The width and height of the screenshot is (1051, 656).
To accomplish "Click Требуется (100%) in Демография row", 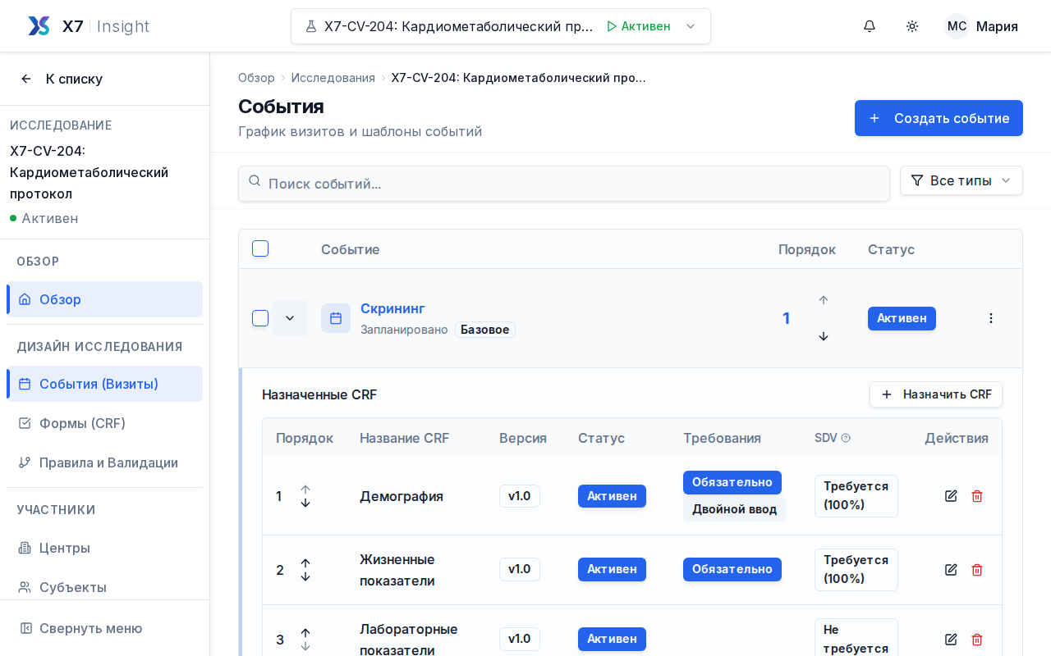I will click(856, 496).
